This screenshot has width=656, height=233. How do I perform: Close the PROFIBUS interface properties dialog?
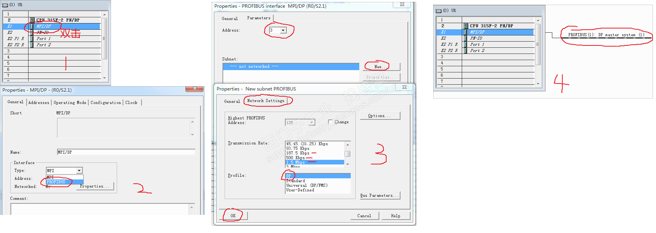[402, 4]
